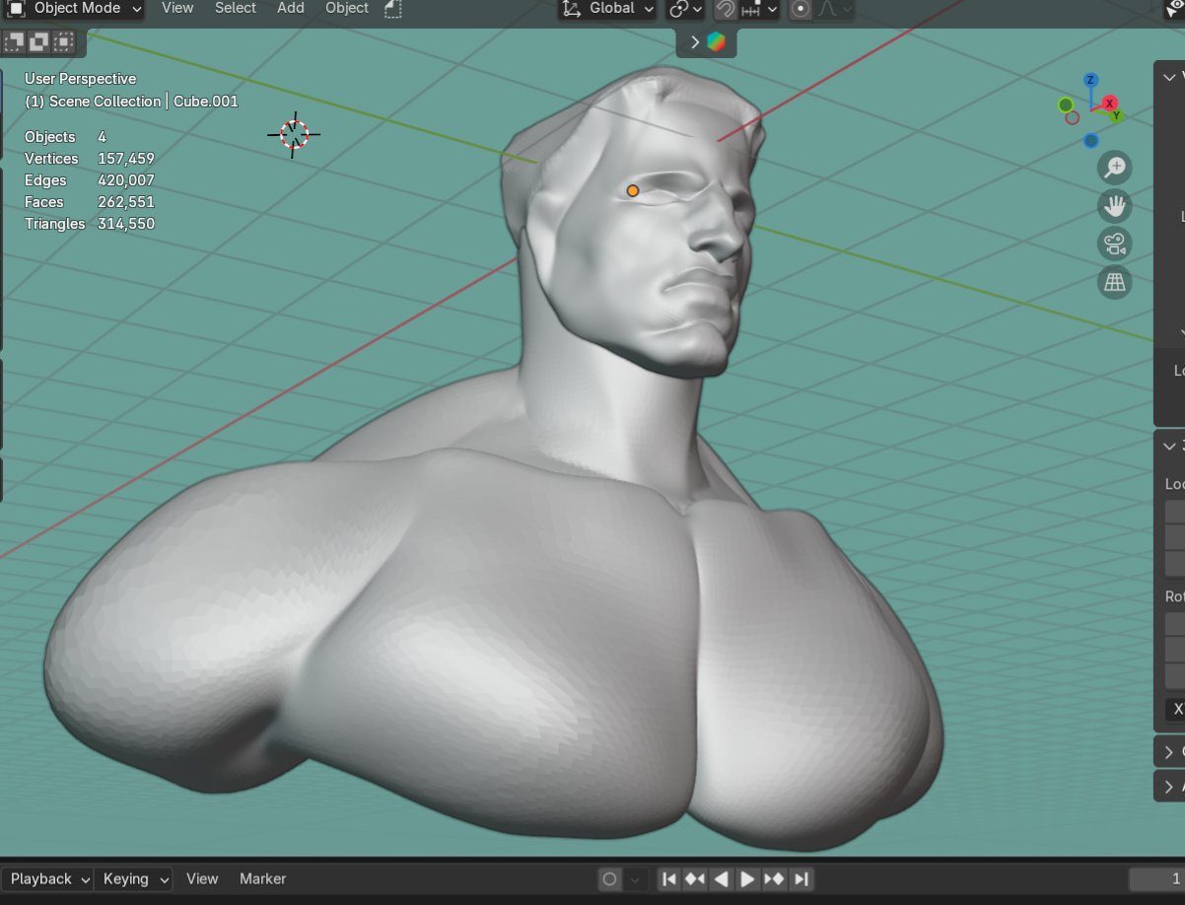Open the Object Mode dropdown

[x=75, y=9]
